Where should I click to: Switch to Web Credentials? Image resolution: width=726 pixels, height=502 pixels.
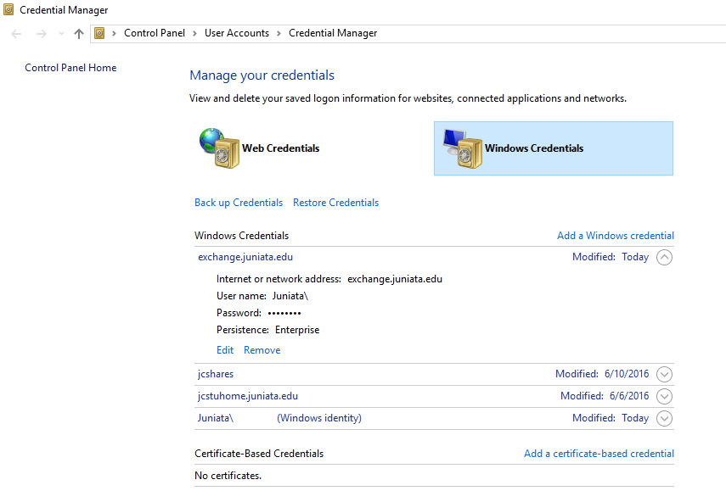click(x=280, y=148)
